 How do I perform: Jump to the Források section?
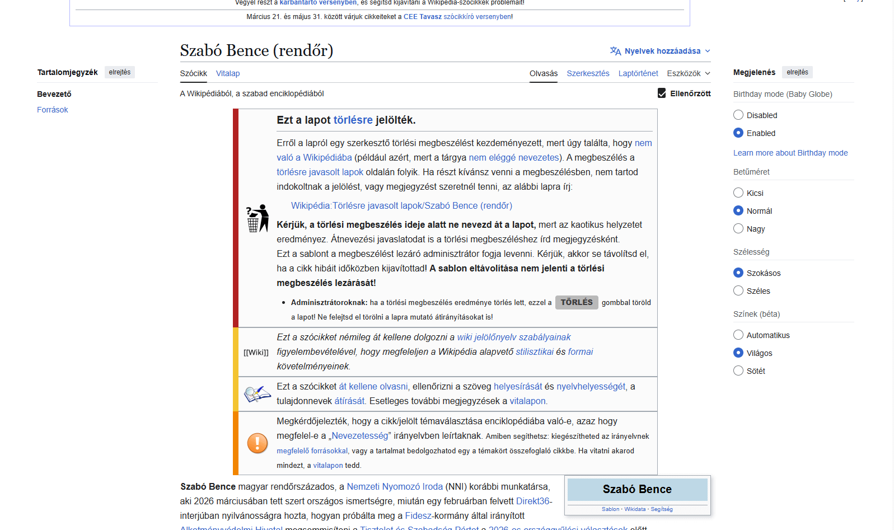[x=53, y=110]
